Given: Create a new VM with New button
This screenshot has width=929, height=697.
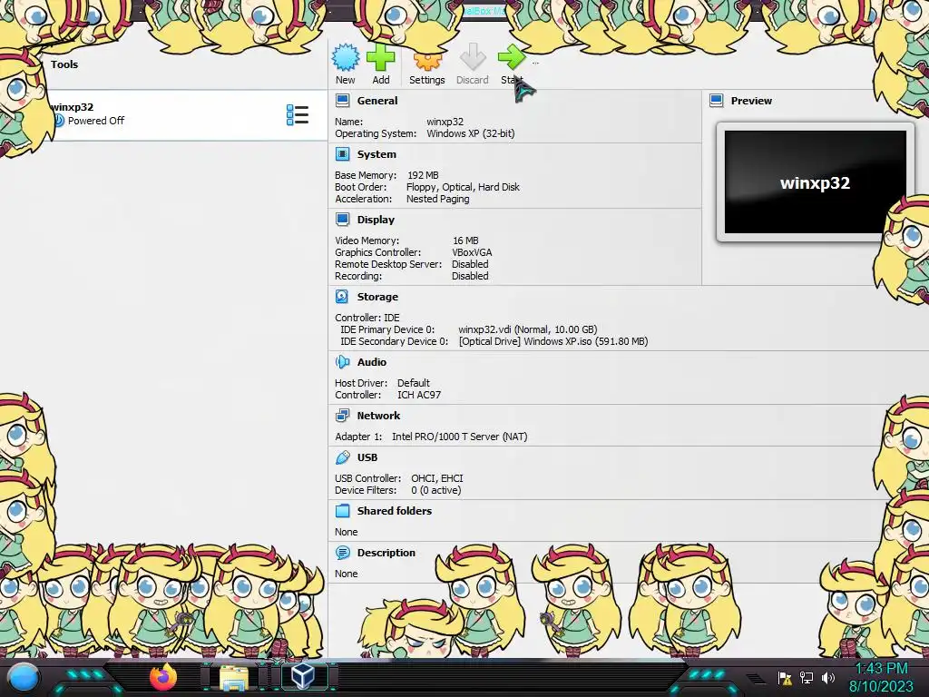Looking at the screenshot, I should [346, 64].
